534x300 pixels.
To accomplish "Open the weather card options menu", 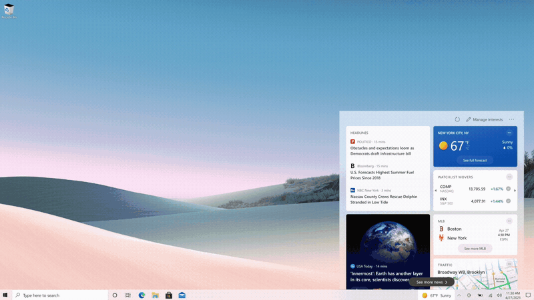I will 509,133.
